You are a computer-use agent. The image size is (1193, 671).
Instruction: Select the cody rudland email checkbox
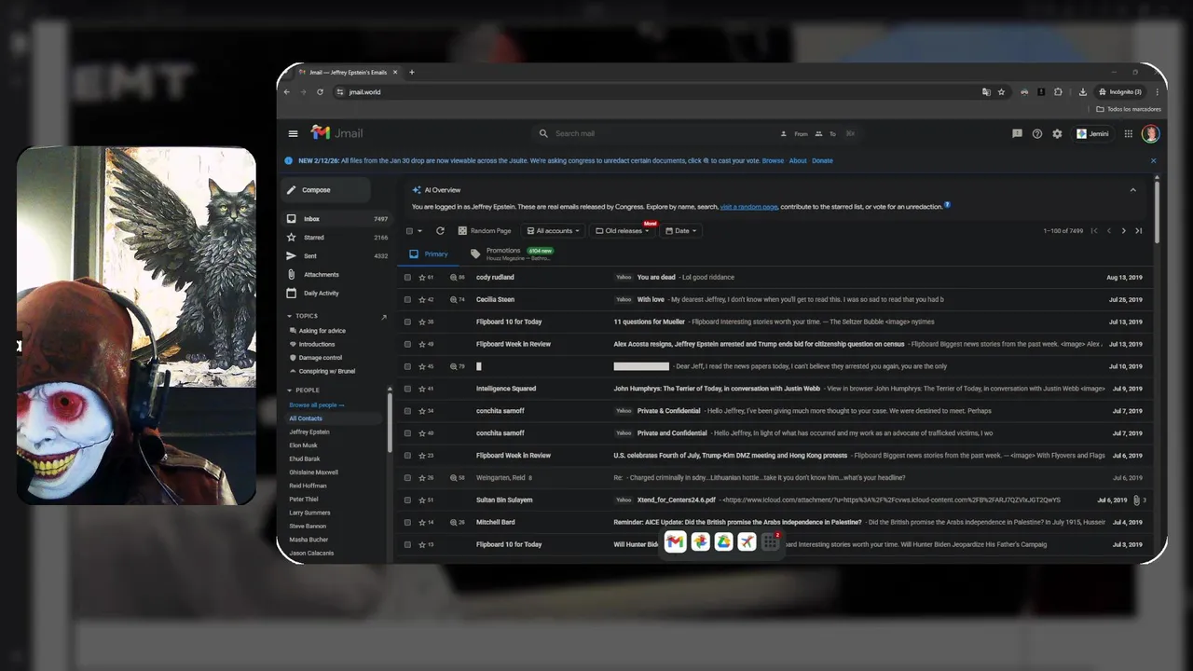point(407,277)
